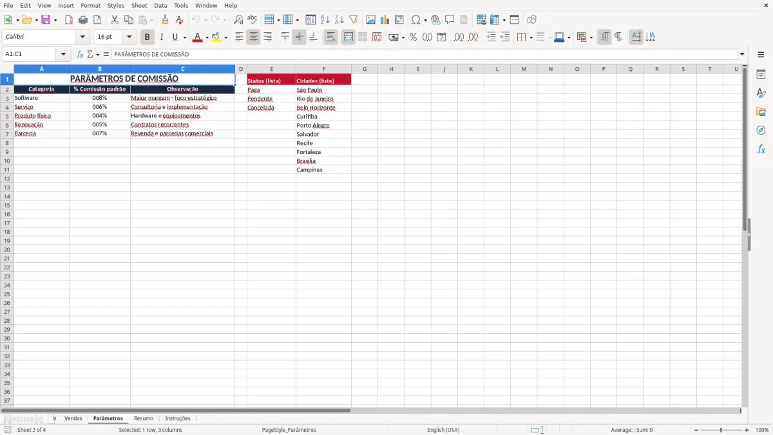Click Sort Ascending
This screenshot has width=773, height=435.
[325, 20]
